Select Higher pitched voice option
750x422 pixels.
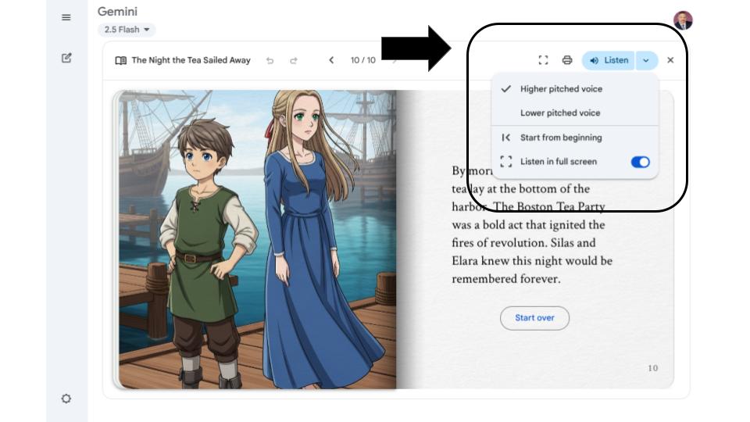pos(561,89)
